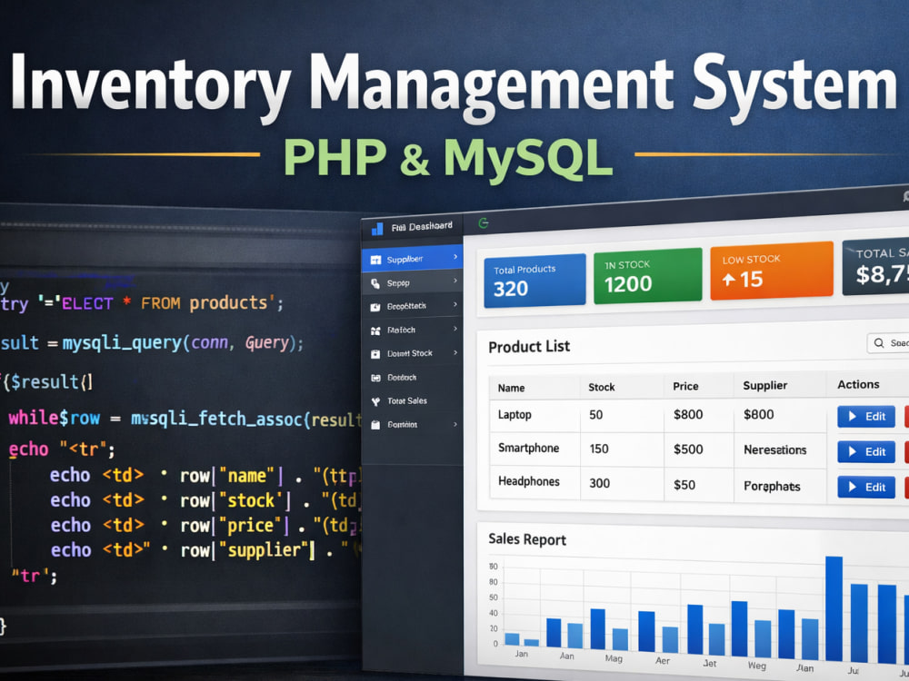
Task: Expand the third sidebar item's chevron
Action: pyautogui.click(x=455, y=304)
